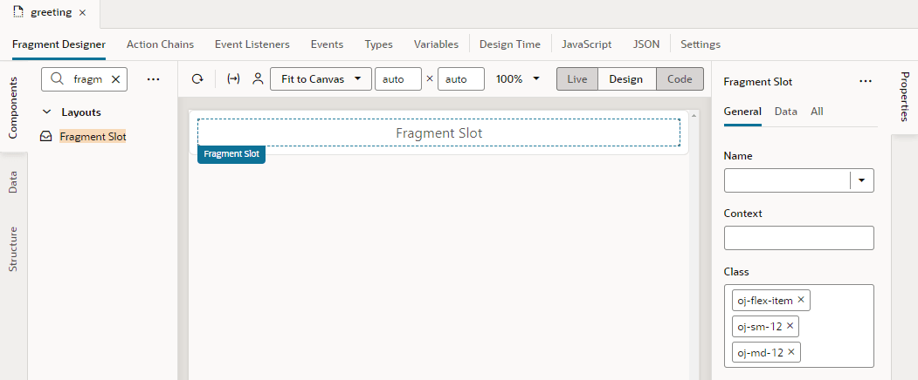Click the Fragment Slot palette icon
The width and height of the screenshot is (918, 380).
pos(45,136)
